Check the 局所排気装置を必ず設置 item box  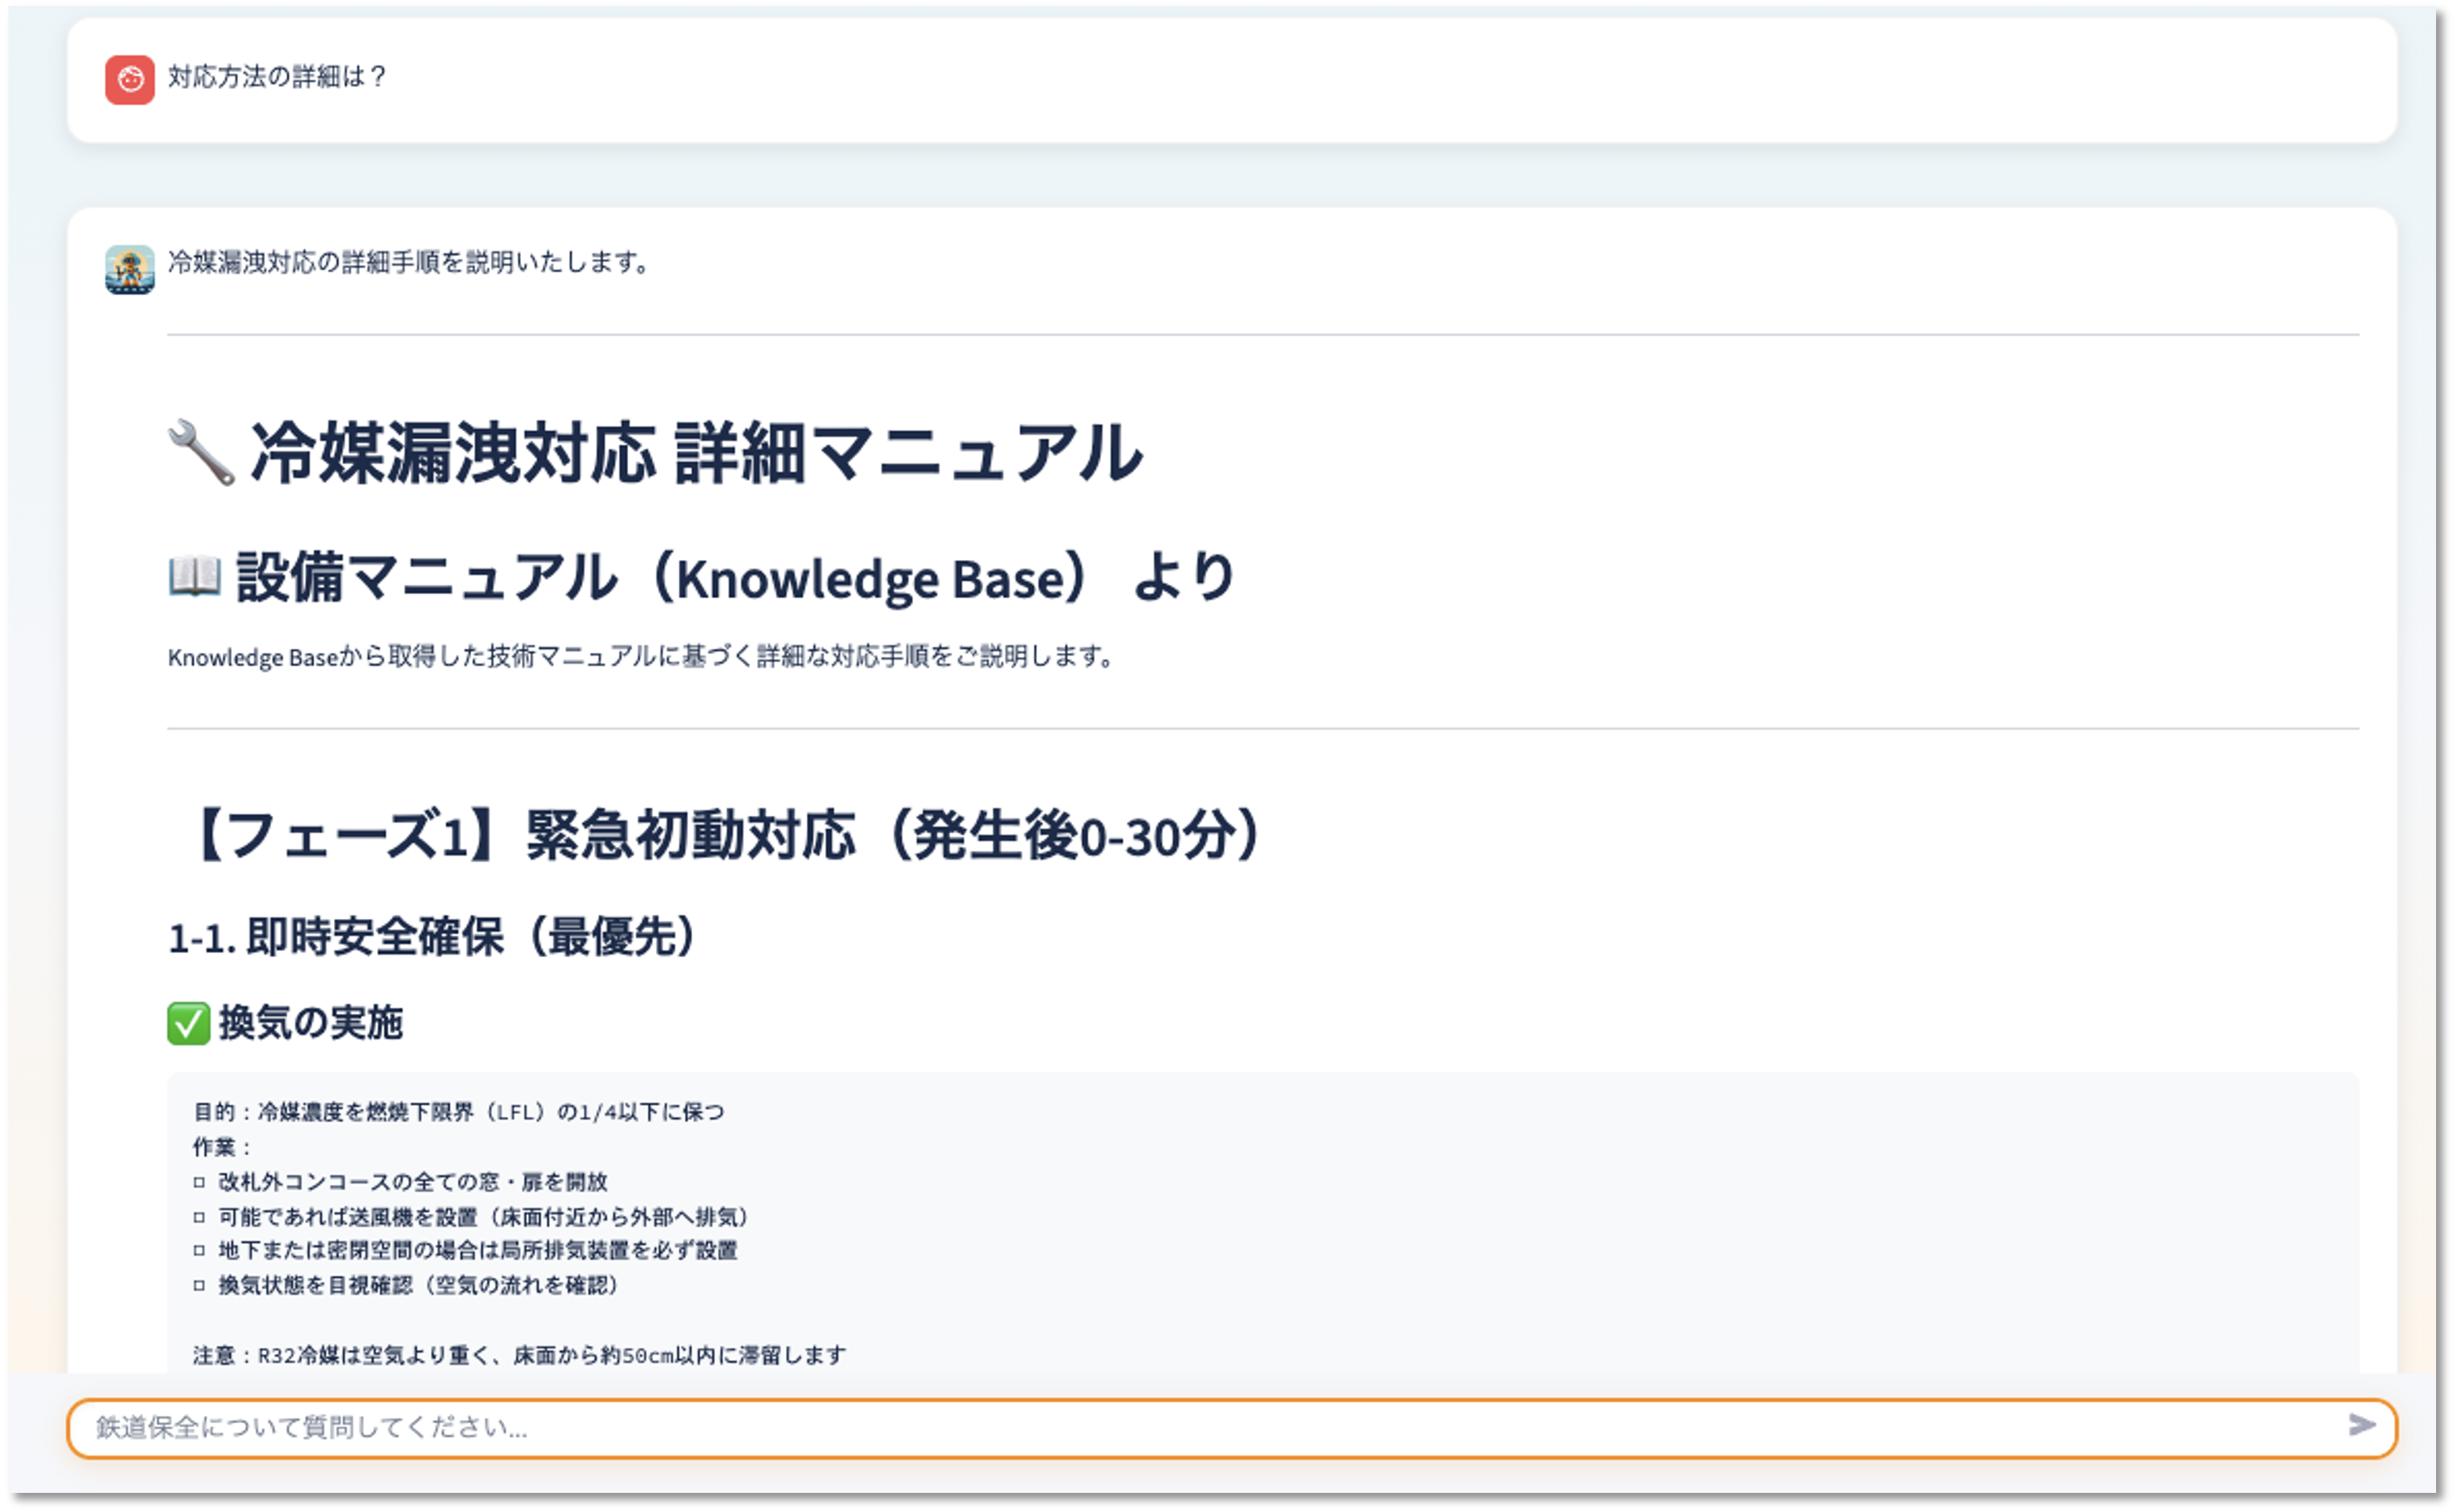(x=199, y=1251)
